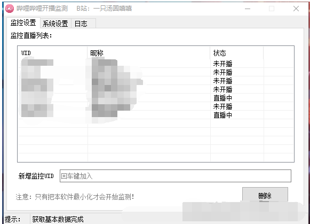This screenshot has height=224, width=310.
Task: Sort by the 昵称 column header
Action: point(149,53)
